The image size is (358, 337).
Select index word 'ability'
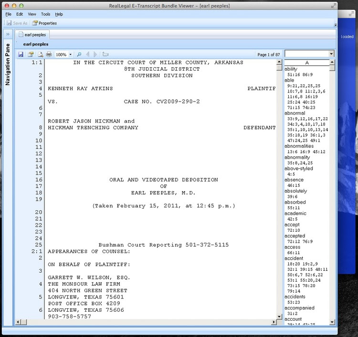coord(291,69)
